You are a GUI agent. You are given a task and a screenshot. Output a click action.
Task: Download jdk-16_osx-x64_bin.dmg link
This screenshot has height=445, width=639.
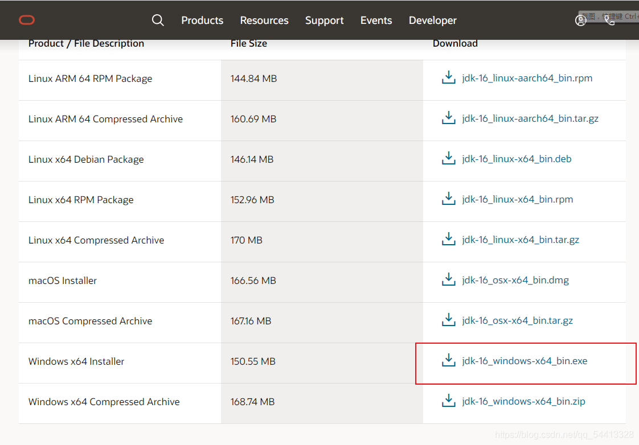[515, 280]
